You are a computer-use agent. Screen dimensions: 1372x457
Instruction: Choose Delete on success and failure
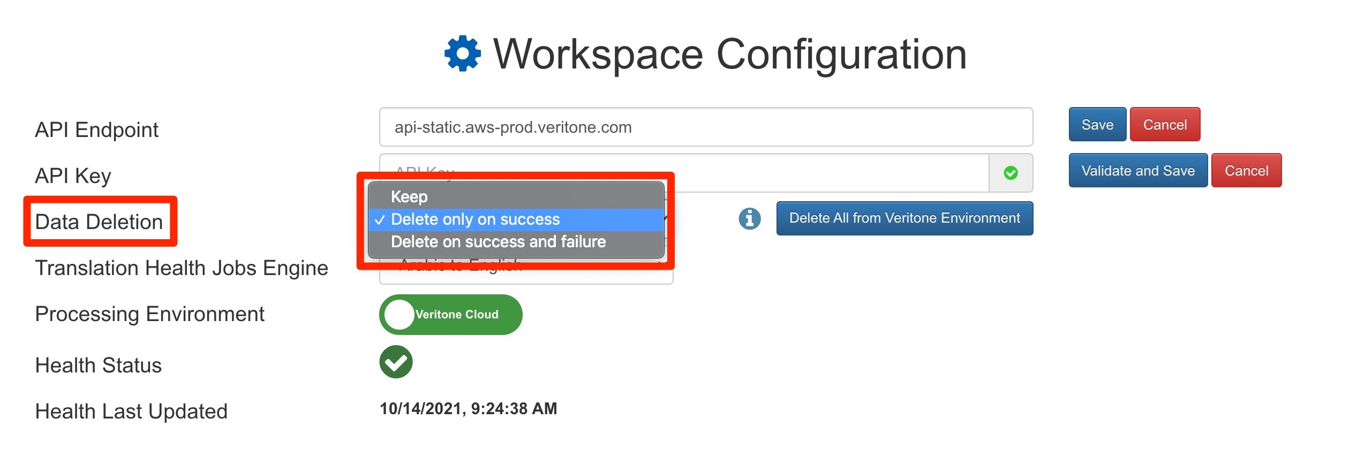499,241
